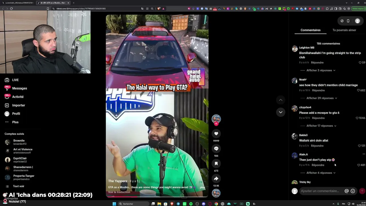This screenshot has width=366, height=206.
Task: Seek the video using the red progress bar
Action: (x=157, y=197)
